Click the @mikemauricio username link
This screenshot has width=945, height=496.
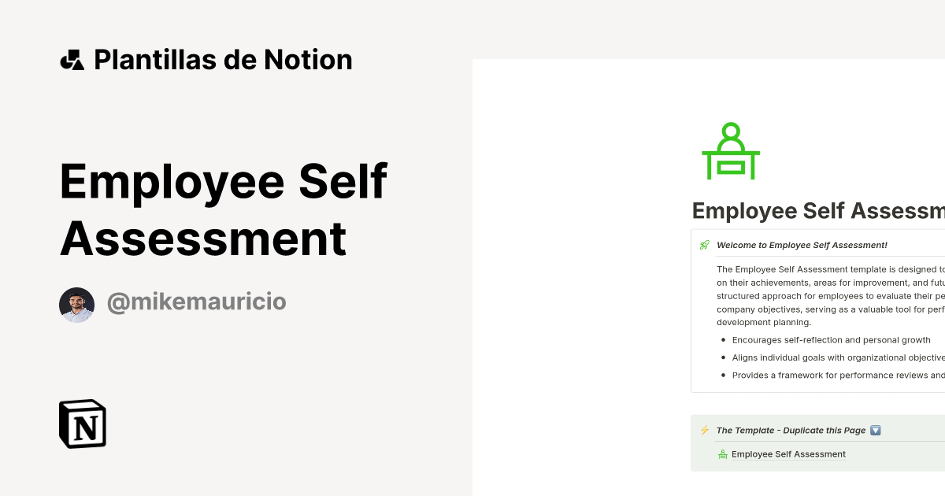pos(196,302)
